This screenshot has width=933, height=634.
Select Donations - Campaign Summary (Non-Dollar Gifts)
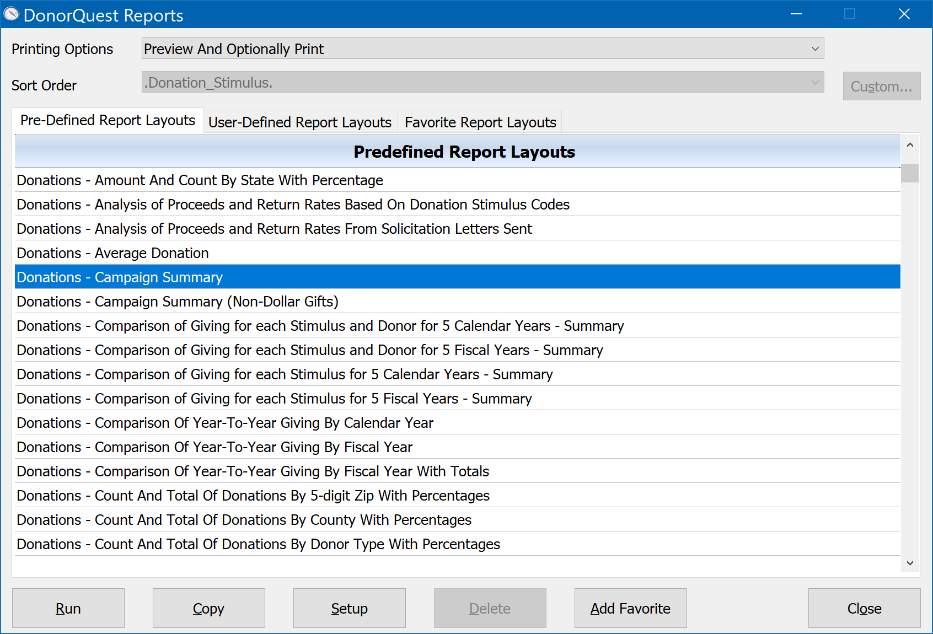(458, 302)
